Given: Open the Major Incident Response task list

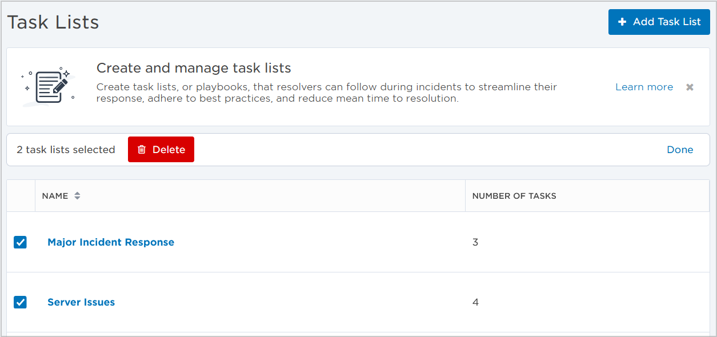Looking at the screenshot, I should [x=111, y=242].
